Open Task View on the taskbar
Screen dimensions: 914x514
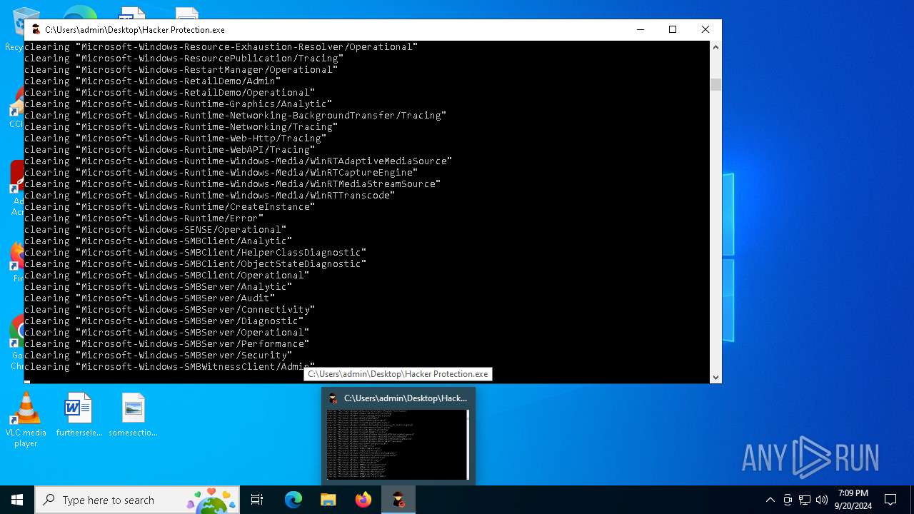[257, 500]
